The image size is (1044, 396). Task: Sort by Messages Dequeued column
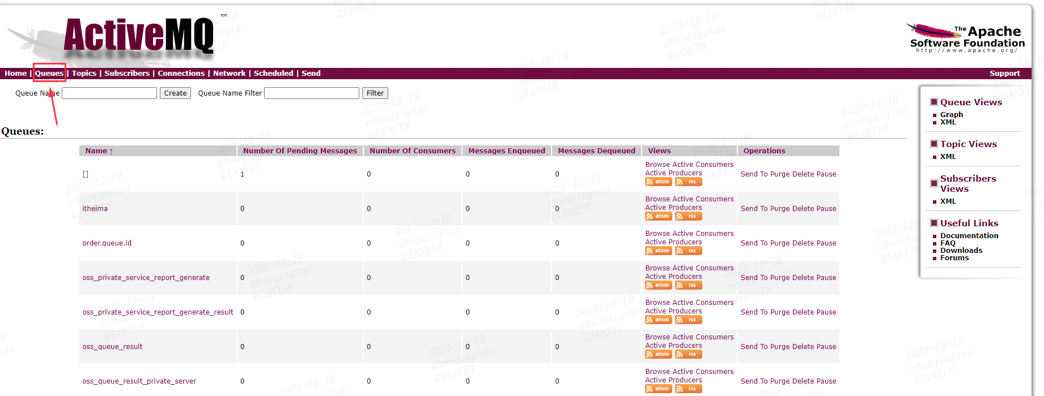pos(596,151)
